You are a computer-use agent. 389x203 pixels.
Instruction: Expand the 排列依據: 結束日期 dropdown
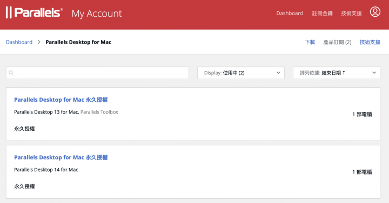[x=337, y=73]
